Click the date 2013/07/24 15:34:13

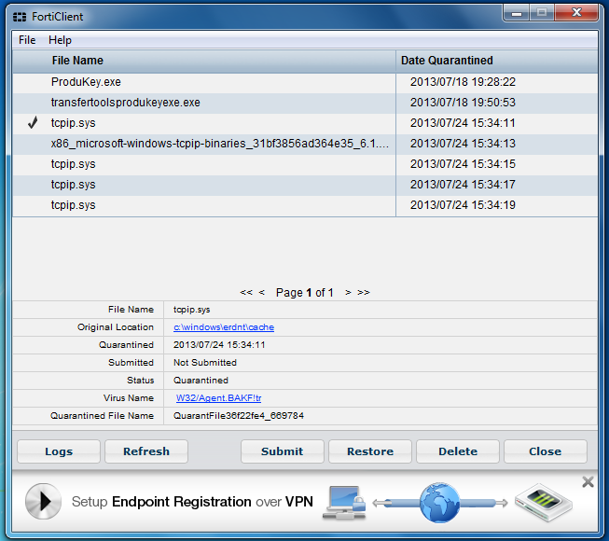463,144
